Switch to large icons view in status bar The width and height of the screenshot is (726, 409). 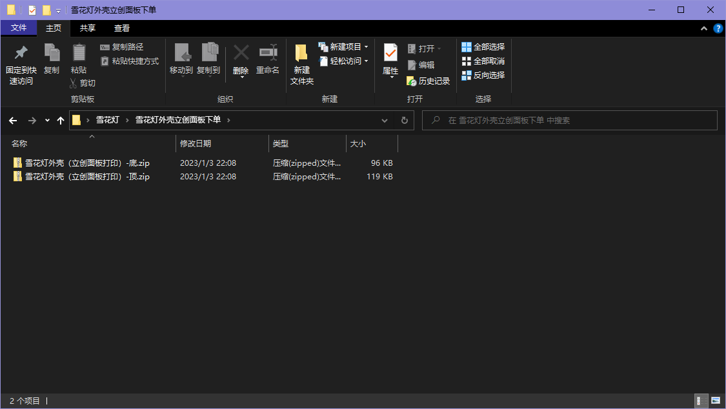point(715,401)
